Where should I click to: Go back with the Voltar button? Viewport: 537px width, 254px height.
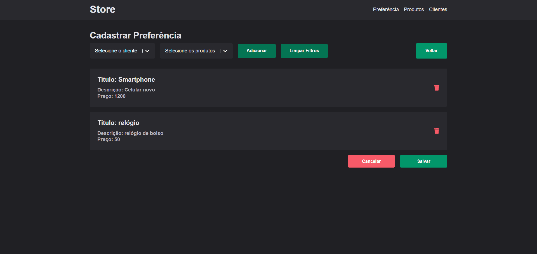pos(431,51)
